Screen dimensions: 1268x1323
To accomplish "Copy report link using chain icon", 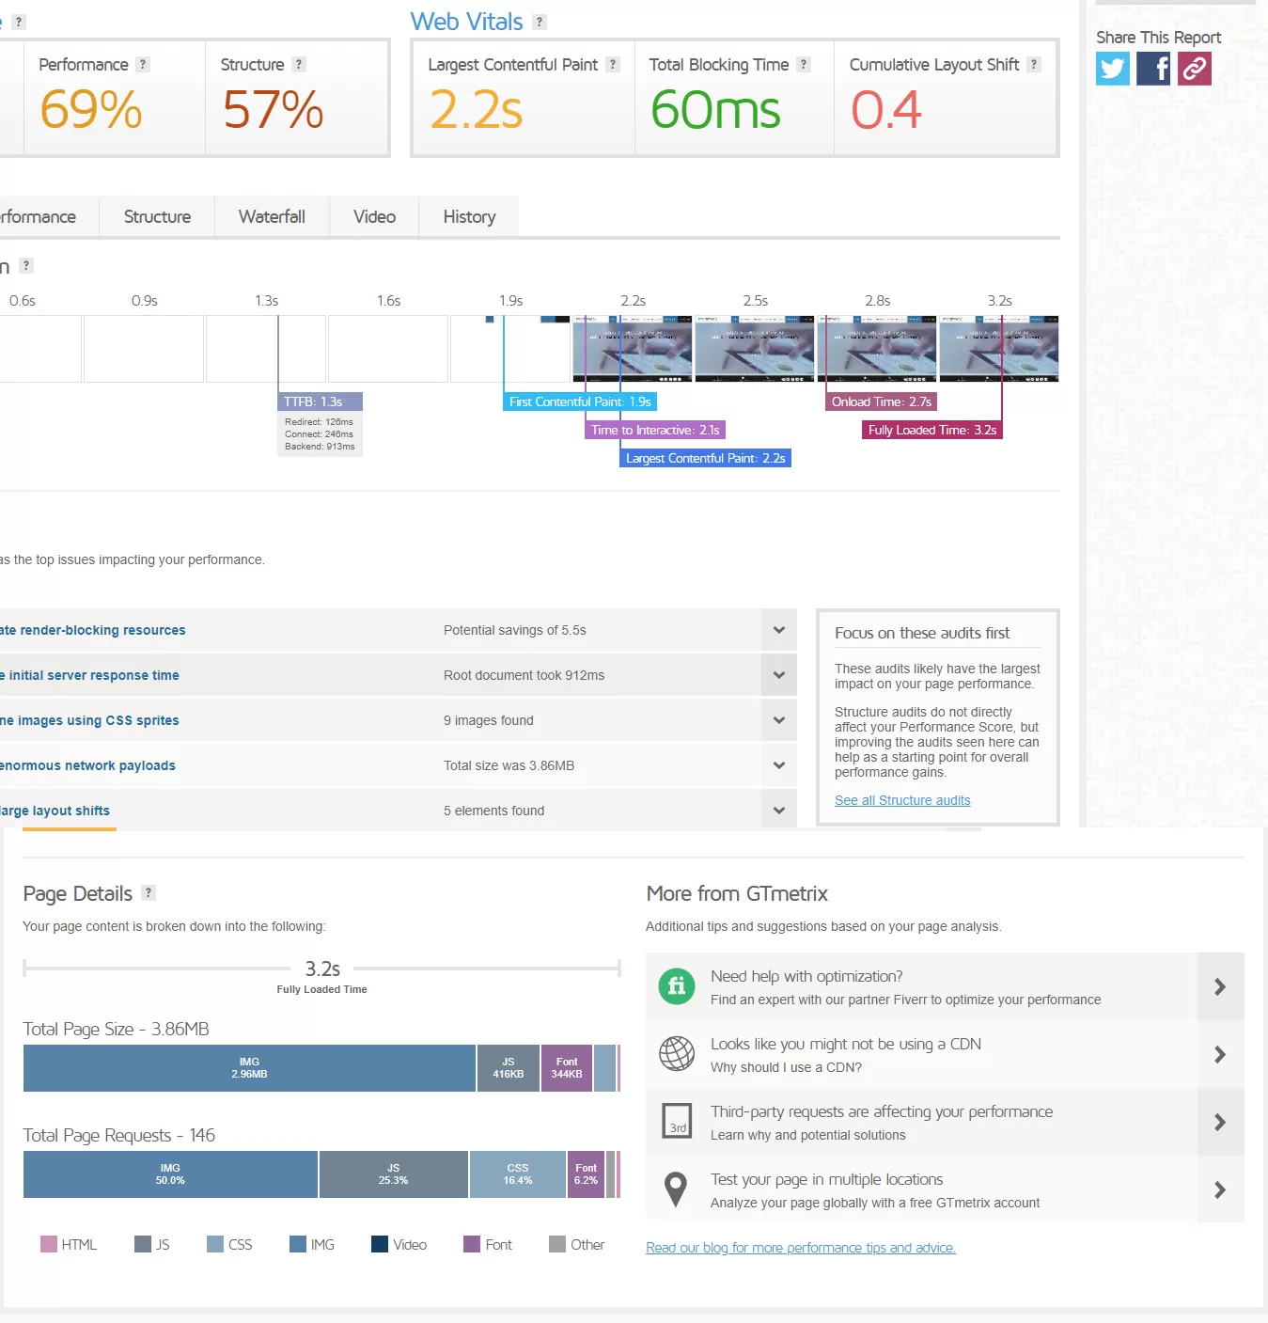I will [1195, 69].
